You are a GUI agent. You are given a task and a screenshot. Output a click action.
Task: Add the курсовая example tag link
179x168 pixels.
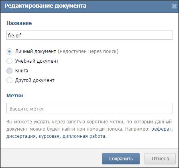pos(49,136)
